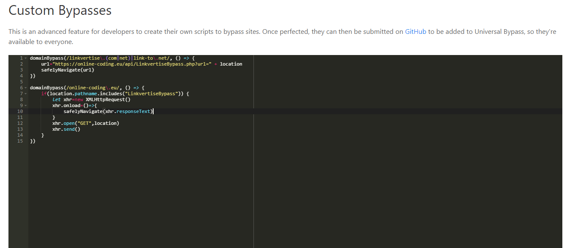
Task: Place cursor on safelyNavigate(url) on line 3
Action: tap(68, 70)
